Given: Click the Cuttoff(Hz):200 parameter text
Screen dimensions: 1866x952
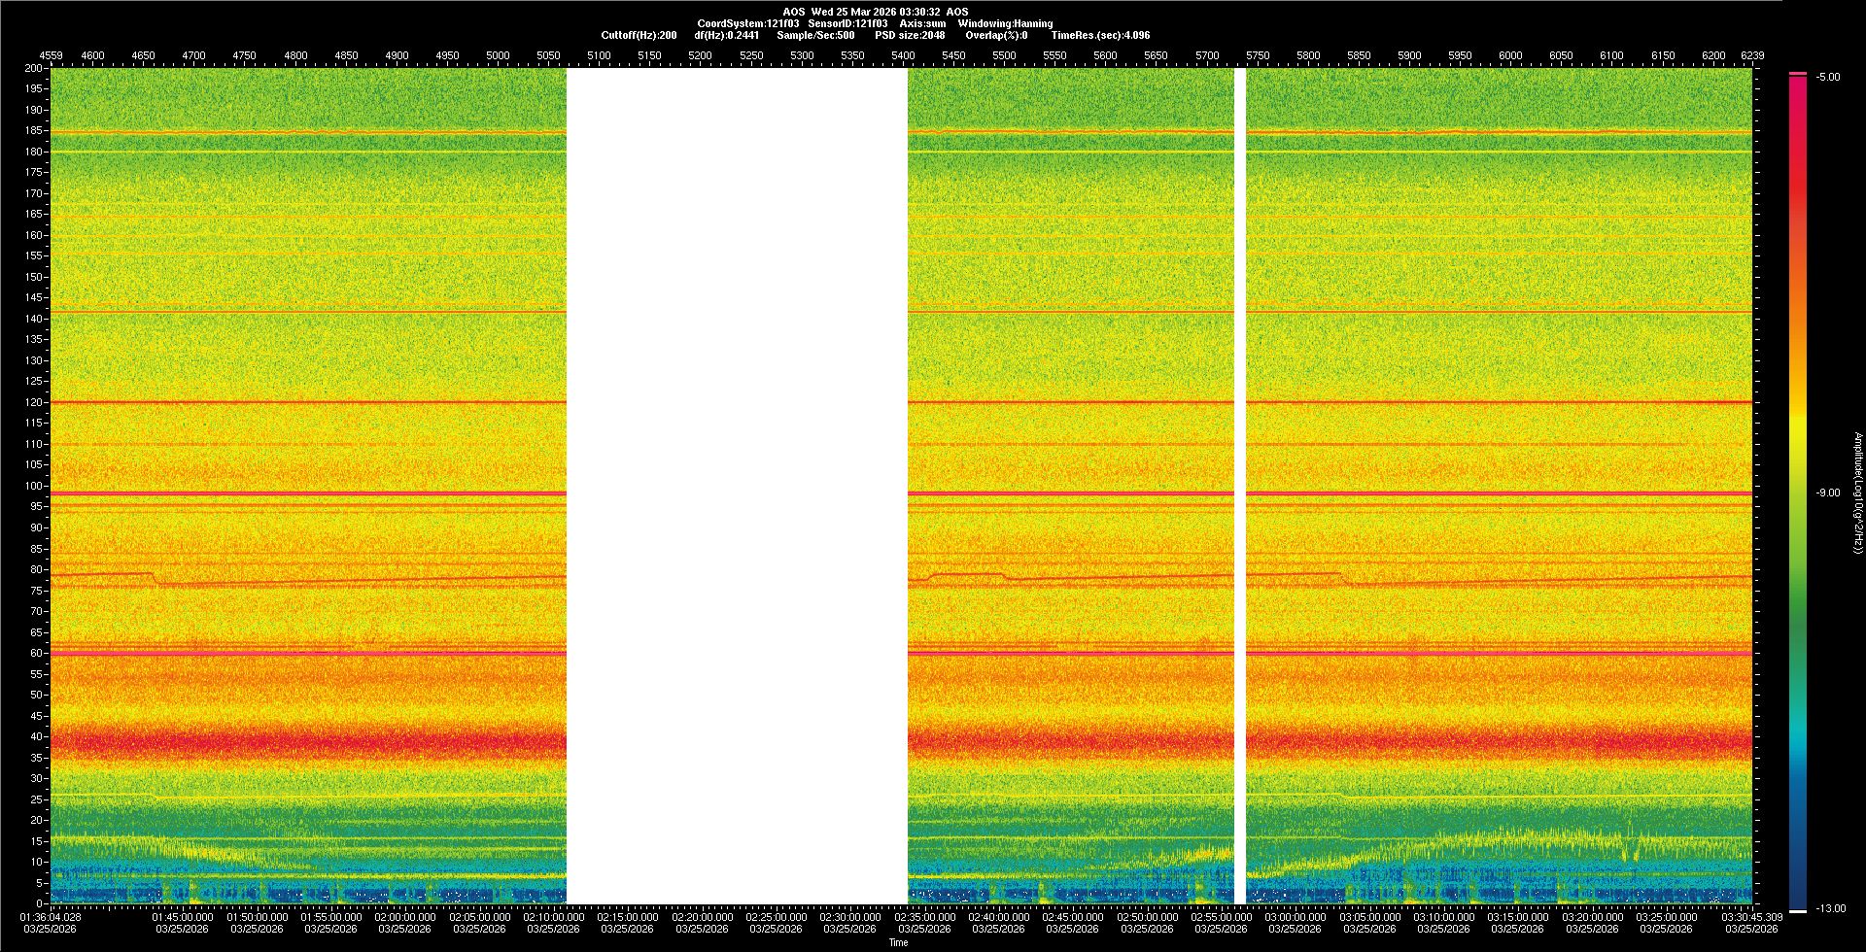Looking at the screenshot, I should coord(639,35).
